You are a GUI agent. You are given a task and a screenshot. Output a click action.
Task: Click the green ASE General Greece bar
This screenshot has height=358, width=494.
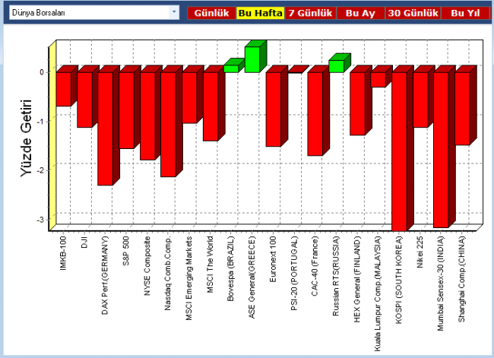(252, 59)
